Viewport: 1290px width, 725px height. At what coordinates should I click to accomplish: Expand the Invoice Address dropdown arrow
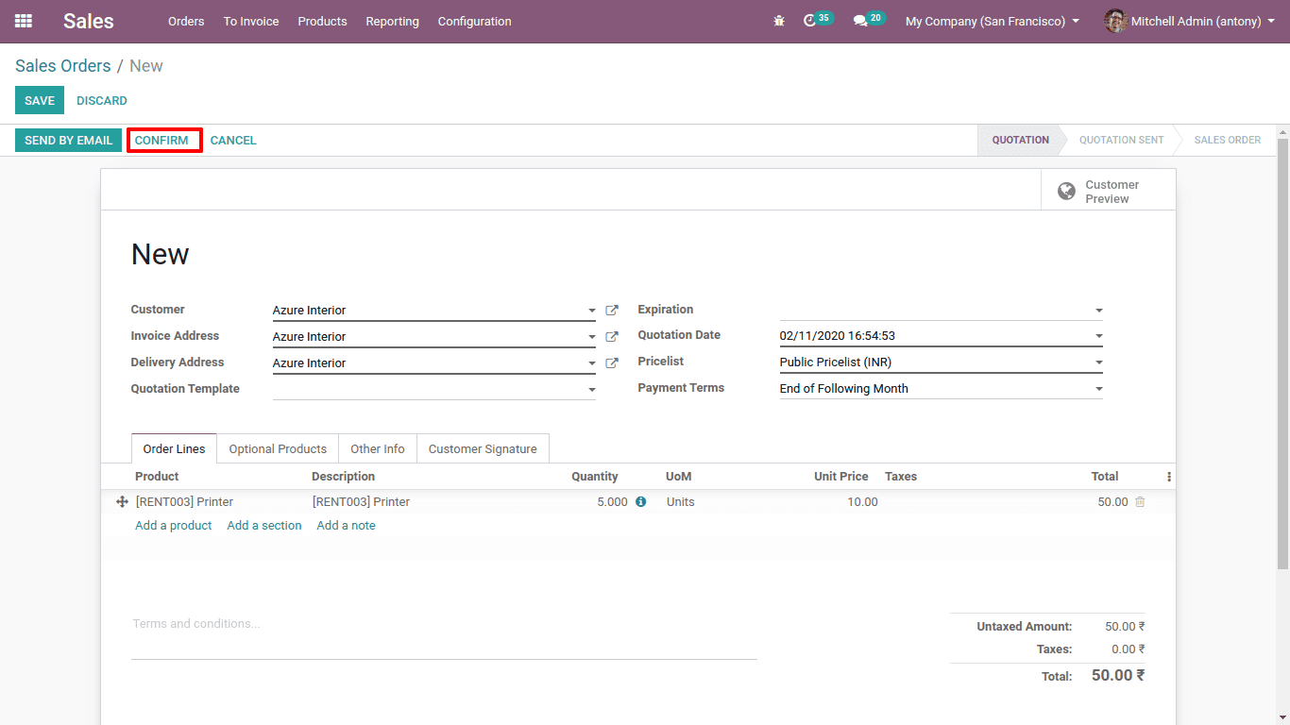(591, 337)
